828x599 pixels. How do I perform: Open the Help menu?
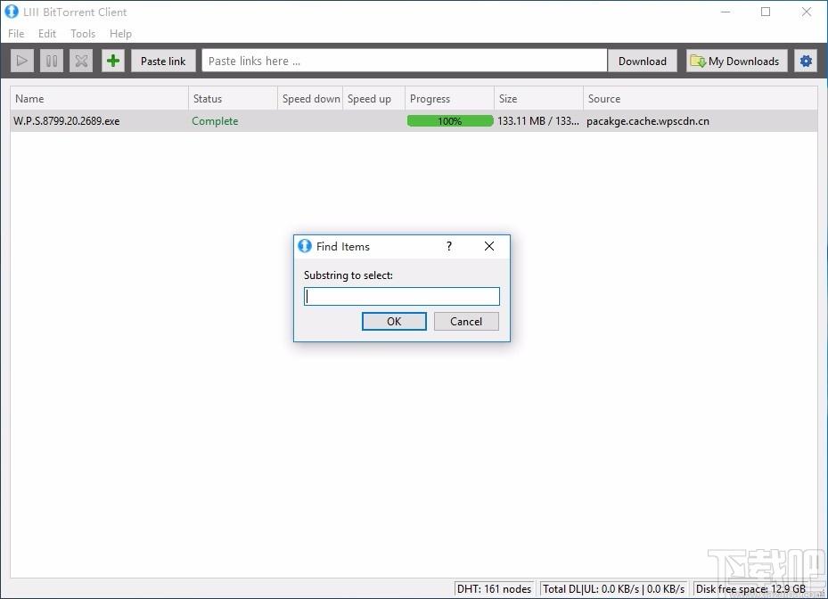tap(120, 34)
